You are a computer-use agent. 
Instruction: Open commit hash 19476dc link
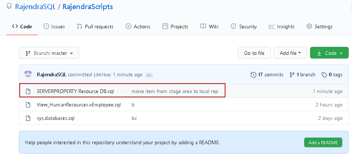[x=102, y=75]
